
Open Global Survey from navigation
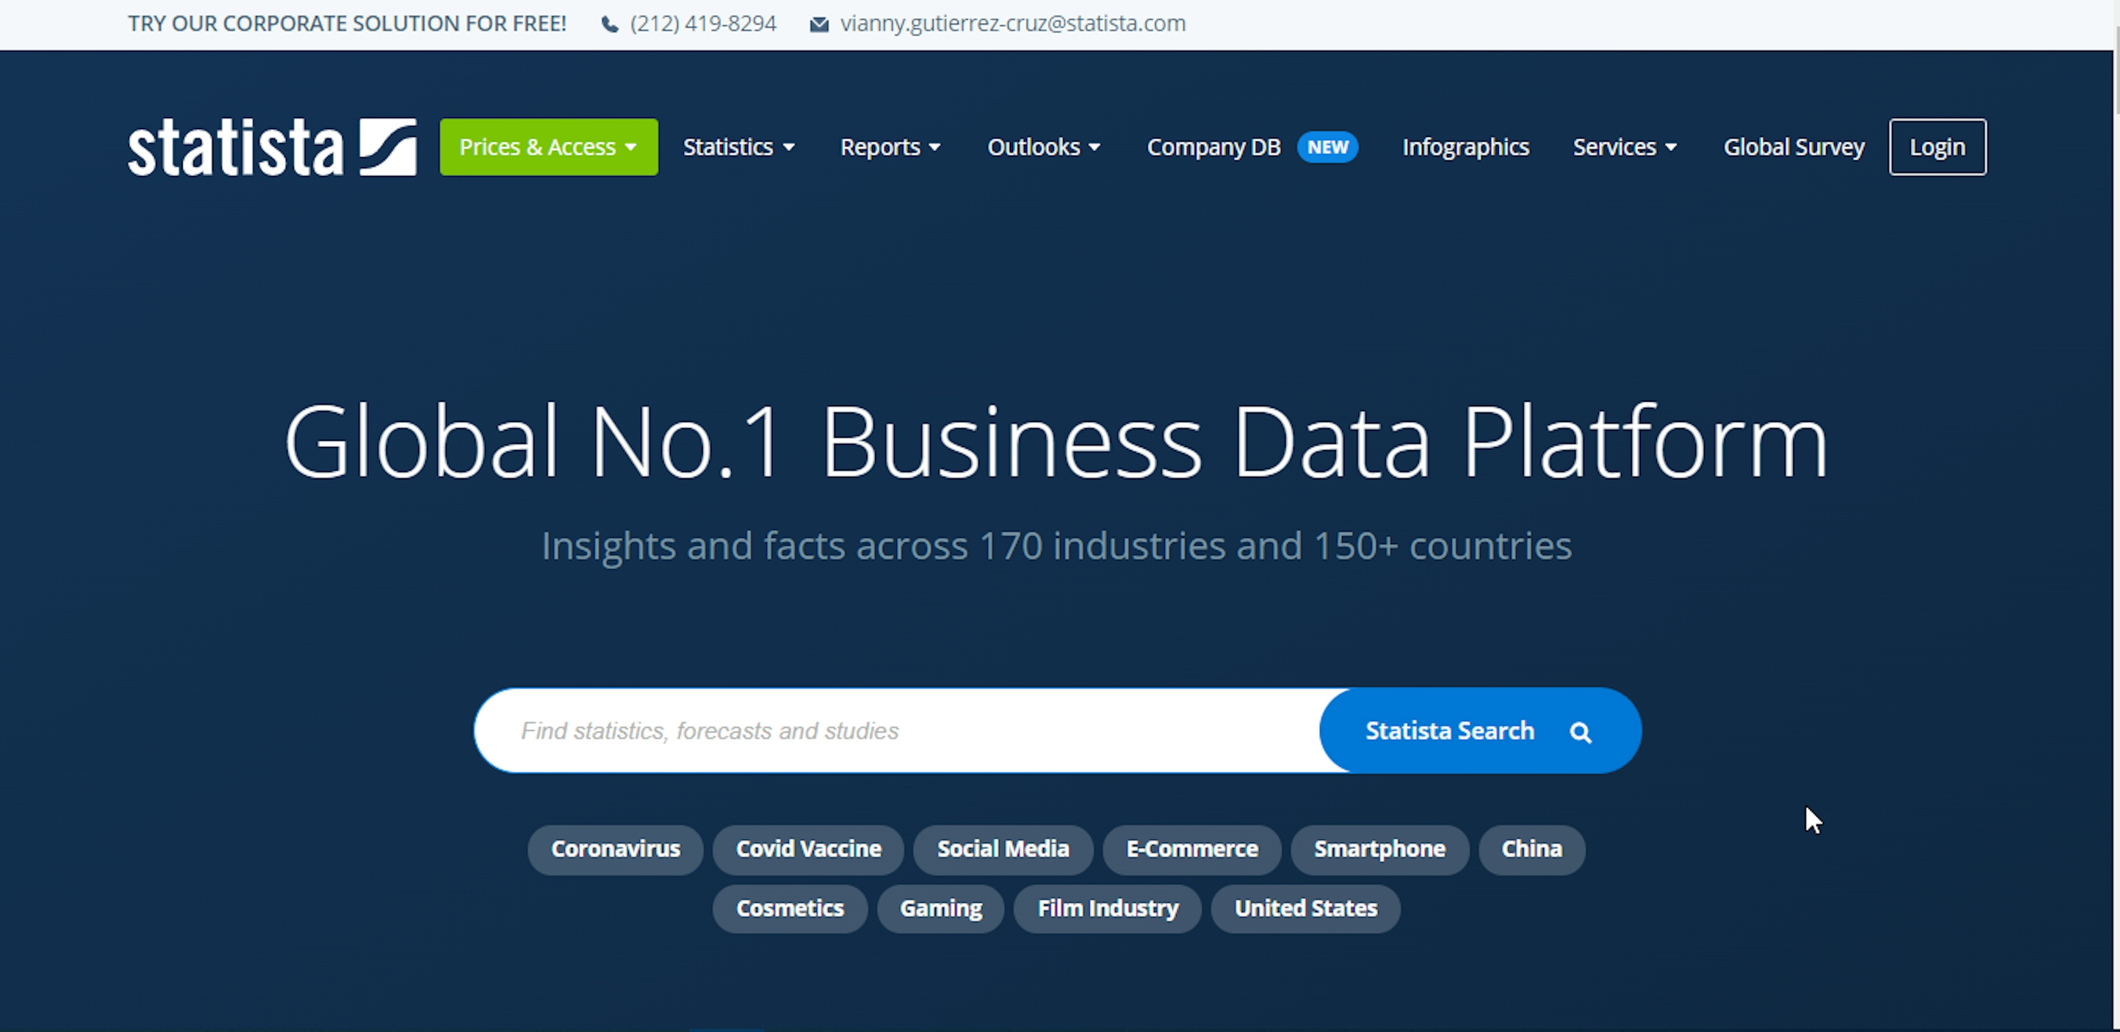[1794, 147]
